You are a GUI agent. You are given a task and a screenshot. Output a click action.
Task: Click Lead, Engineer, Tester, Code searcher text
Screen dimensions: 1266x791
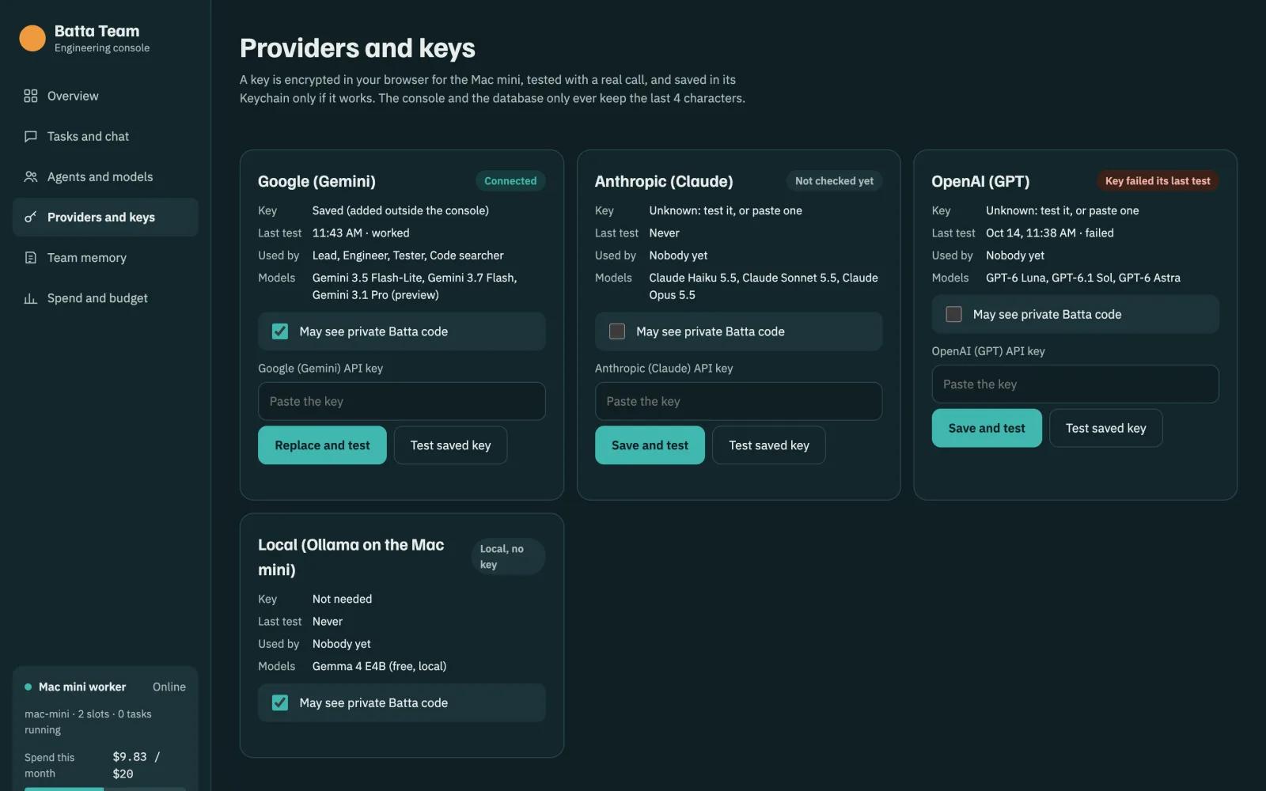tap(408, 255)
